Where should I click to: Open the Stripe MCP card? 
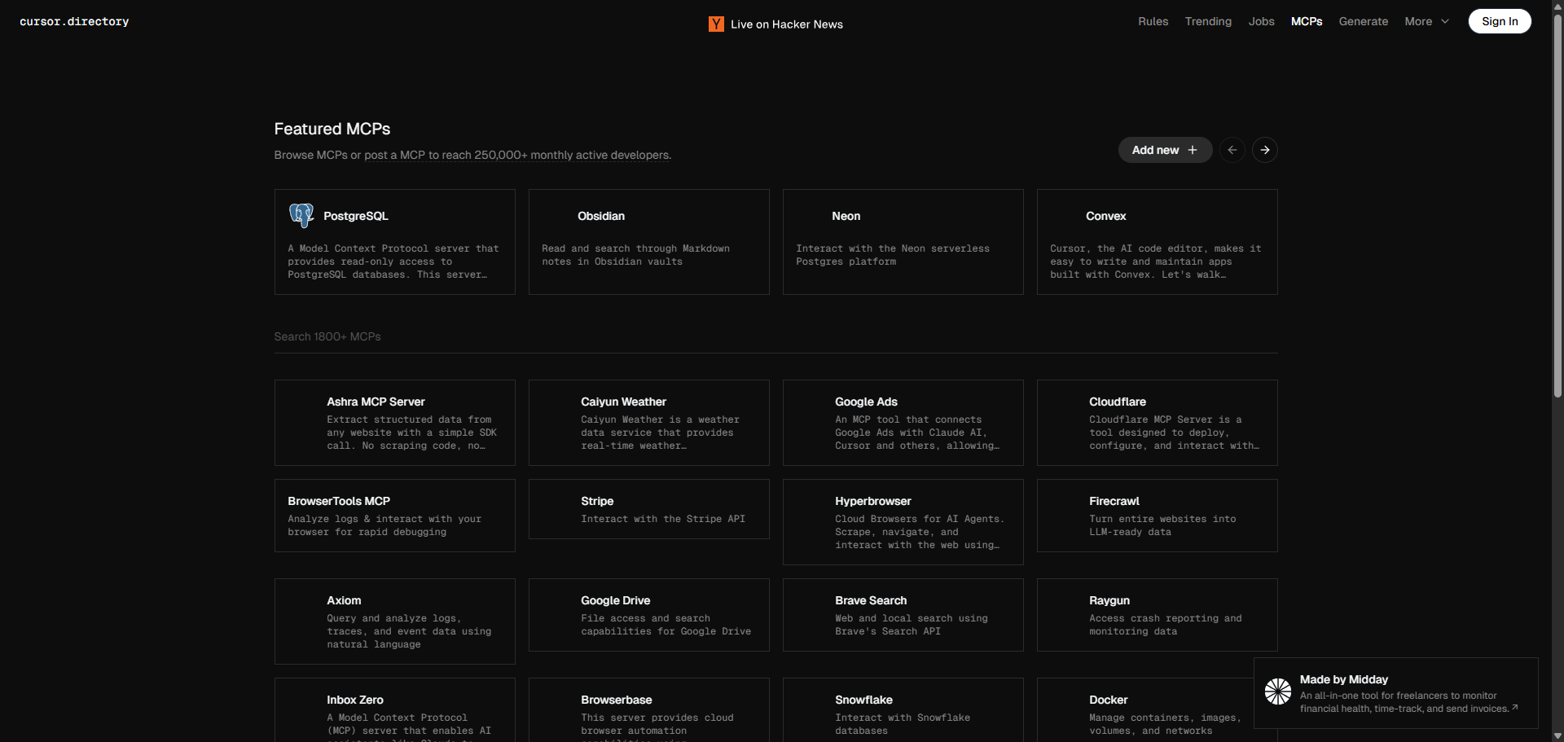pos(648,509)
